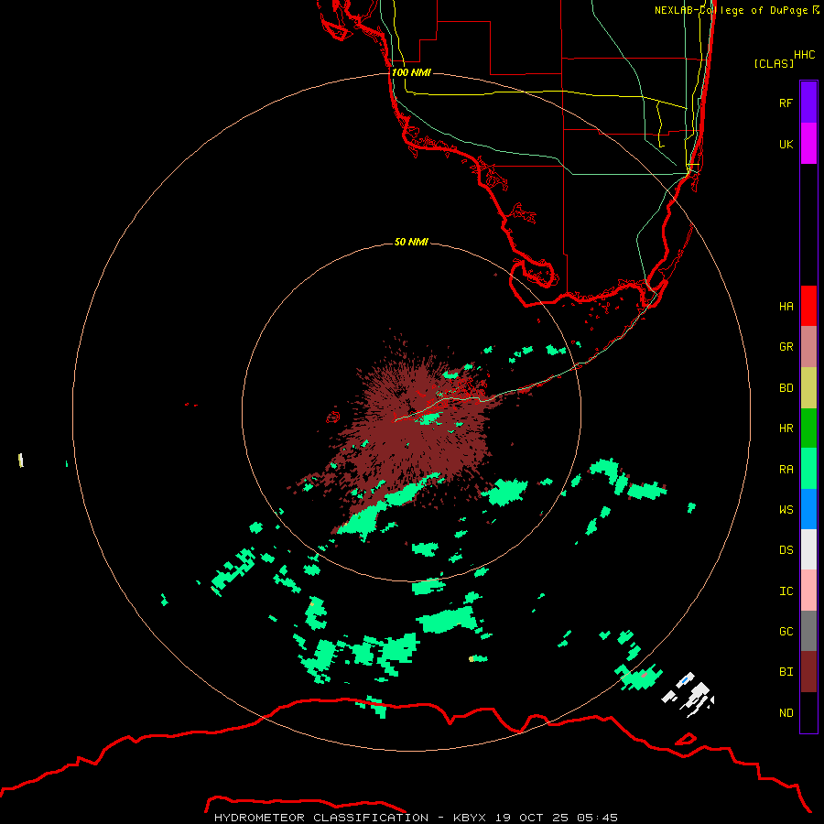
Task: Click the GR legend color block
Action: pos(808,347)
